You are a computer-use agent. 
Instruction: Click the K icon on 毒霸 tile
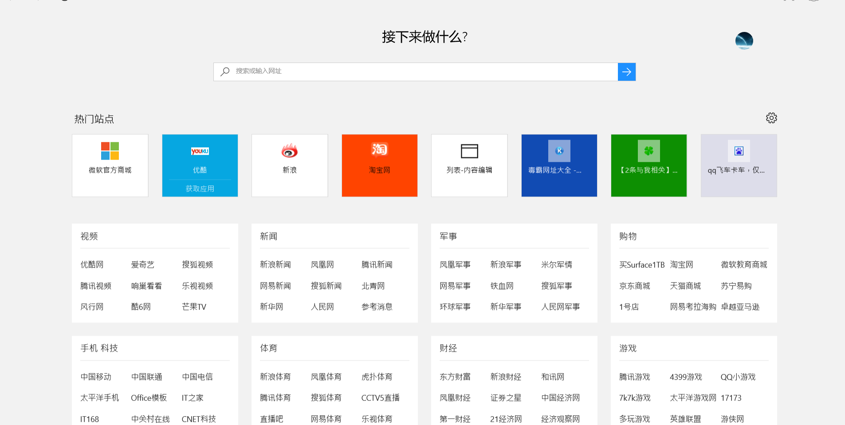(x=559, y=151)
